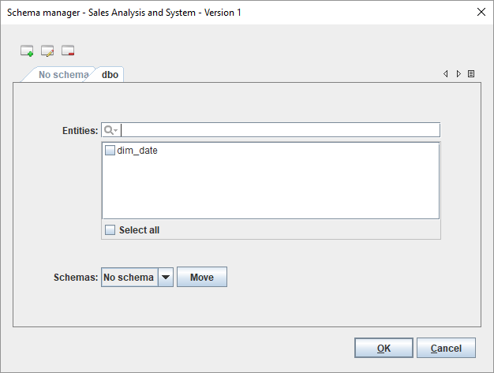Select the dbo tab
The image size is (494, 373).
(110, 75)
